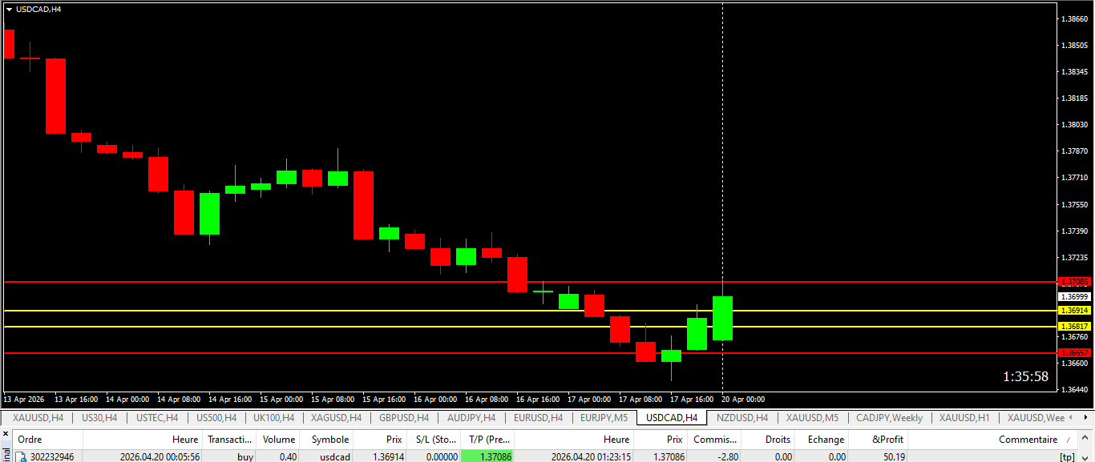
Task: Sort by the Droits column header
Action: (x=770, y=439)
